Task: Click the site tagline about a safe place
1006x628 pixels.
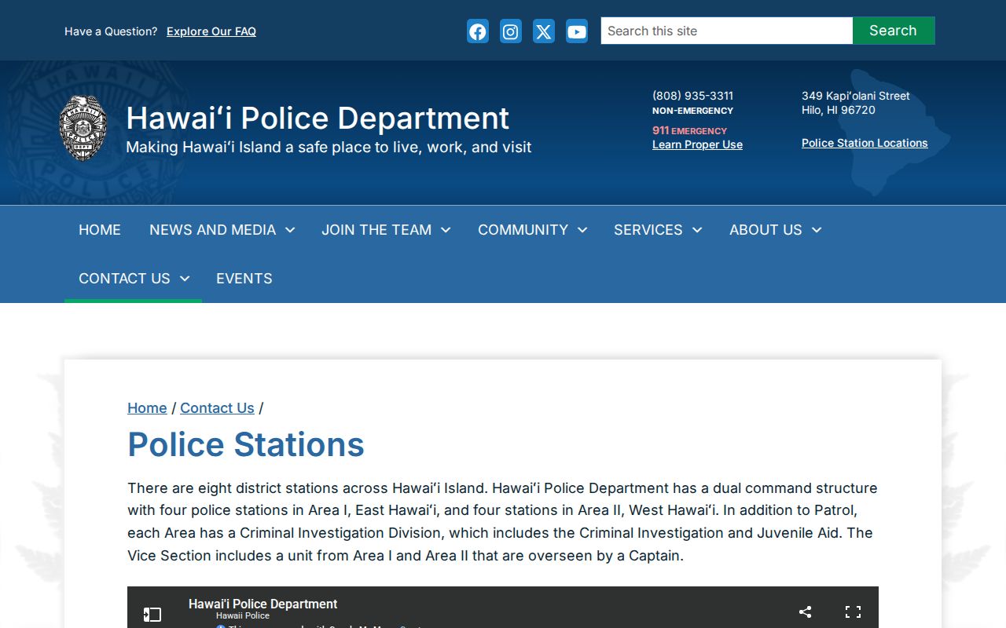Action: 329,148
